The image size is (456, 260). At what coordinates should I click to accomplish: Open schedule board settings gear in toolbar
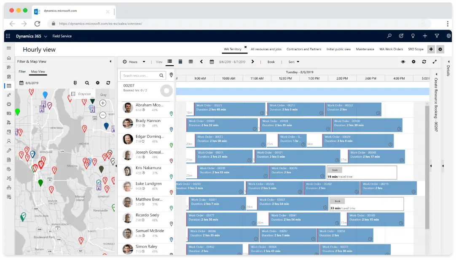tap(413, 62)
